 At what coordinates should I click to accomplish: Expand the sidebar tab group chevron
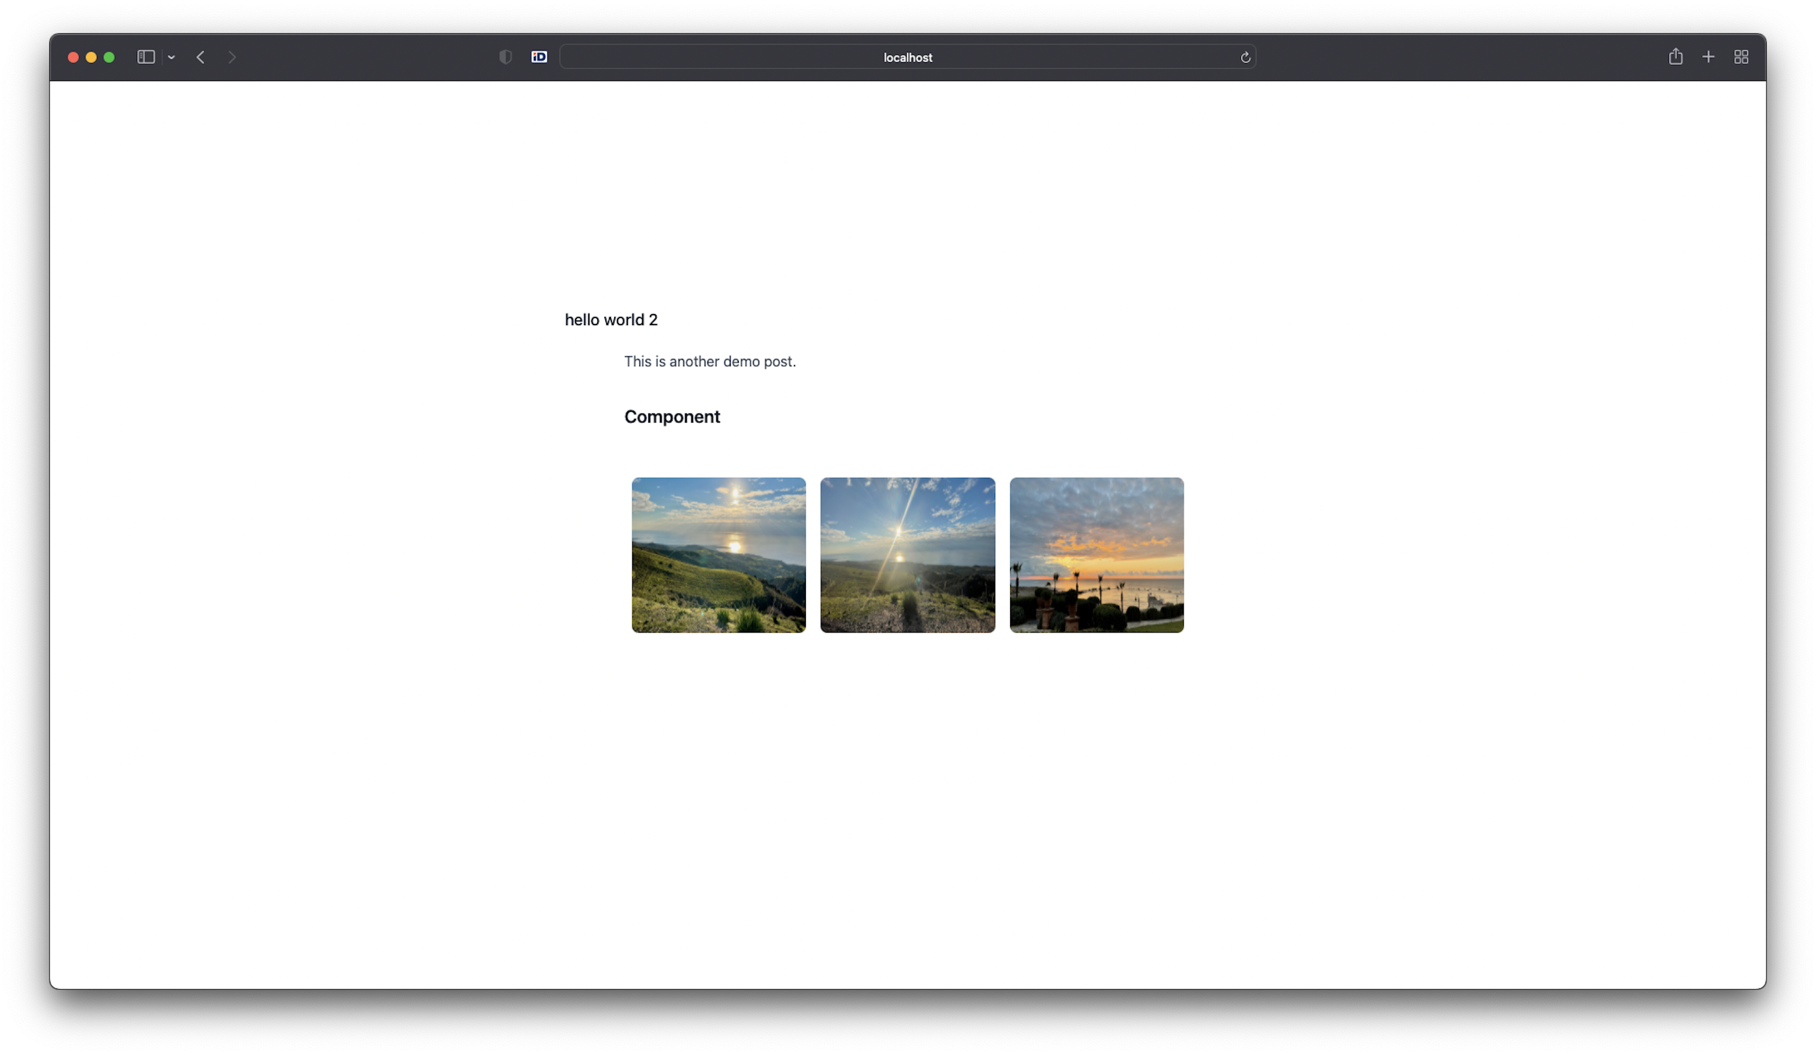tap(172, 57)
